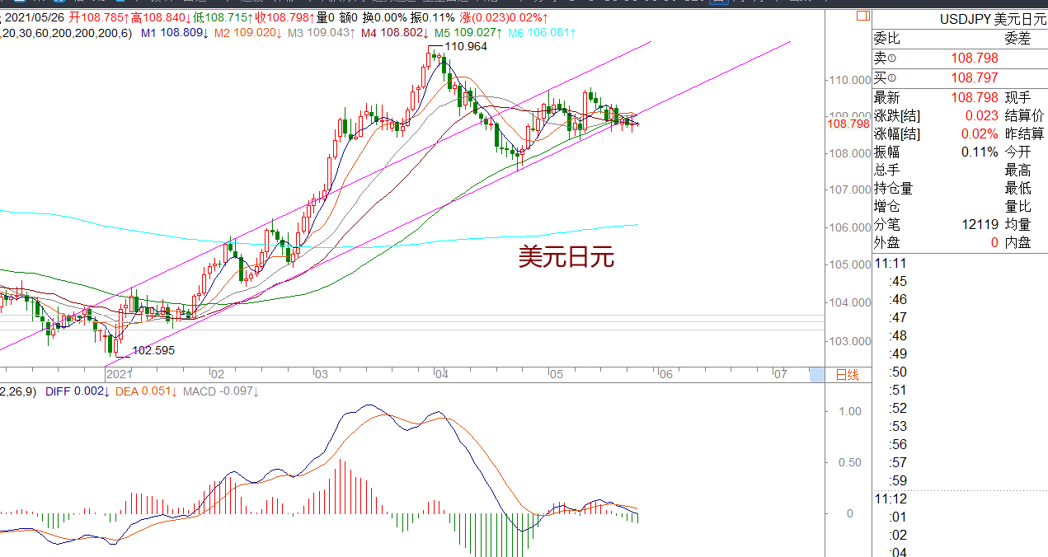The image size is (1048, 557).
Task: Click the 涨(0.023)0.02% change value
Action: (x=504, y=17)
